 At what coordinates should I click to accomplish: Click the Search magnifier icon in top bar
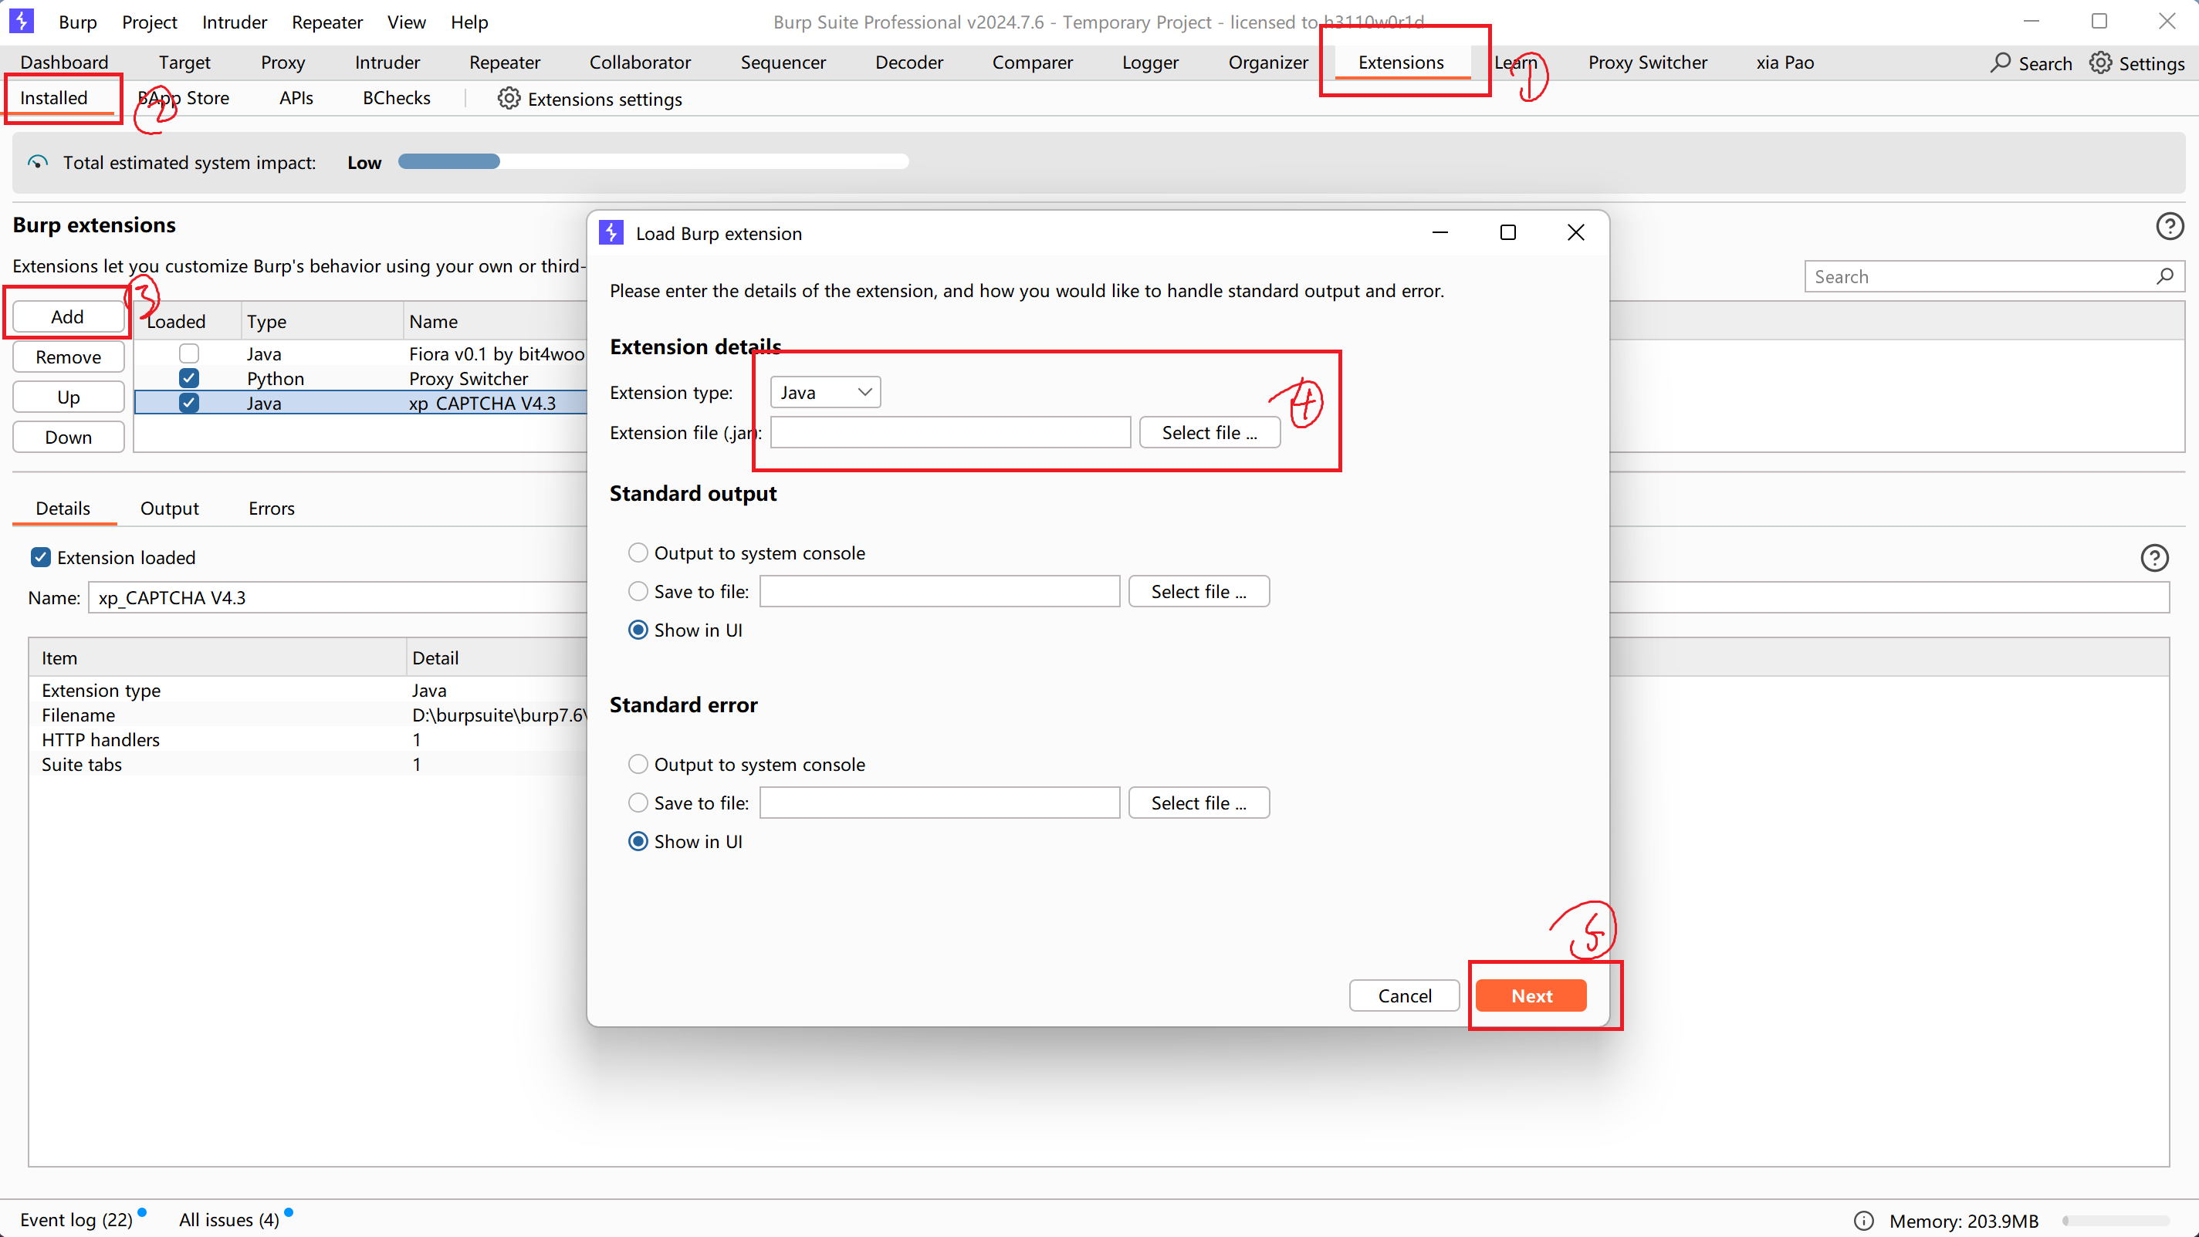tap(2000, 63)
